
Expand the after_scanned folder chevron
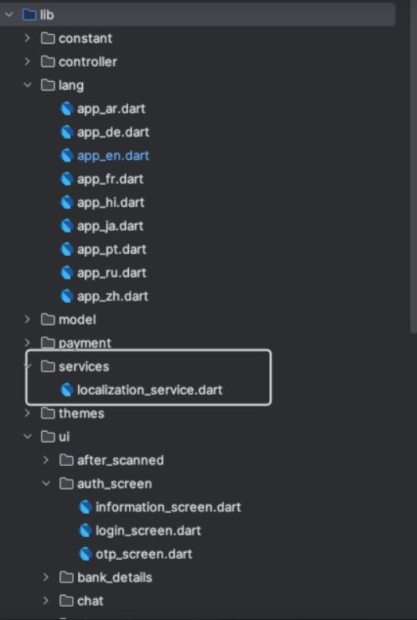(x=46, y=460)
